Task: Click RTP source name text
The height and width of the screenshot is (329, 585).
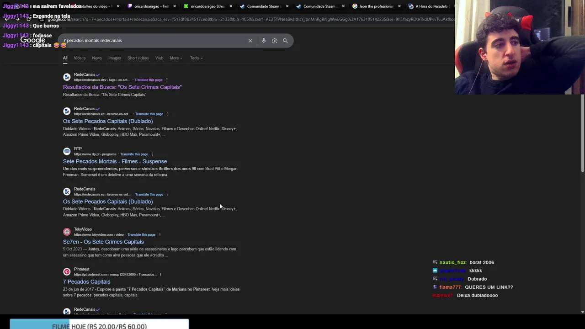Action: click(x=78, y=149)
